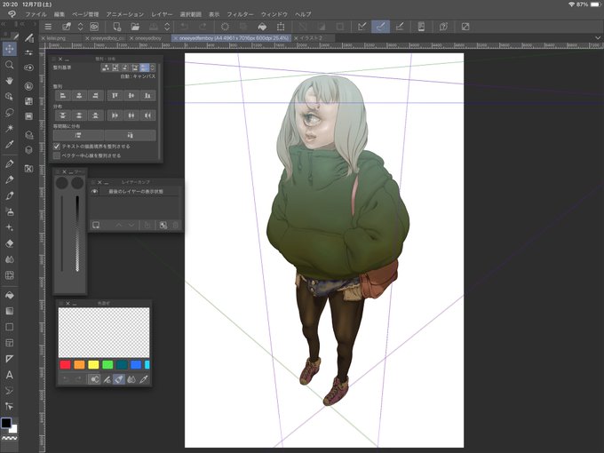This screenshot has width=604, height=453.
Task: Select the Move layer tool
Action: 9,49
